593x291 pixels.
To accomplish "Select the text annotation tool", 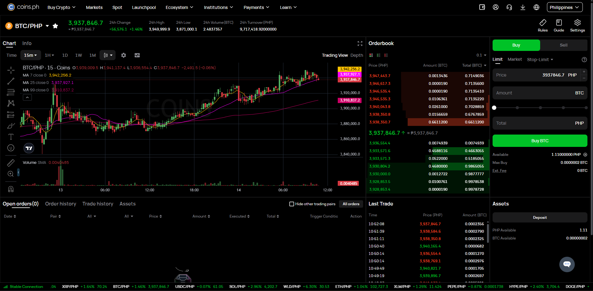I will click(x=11, y=137).
